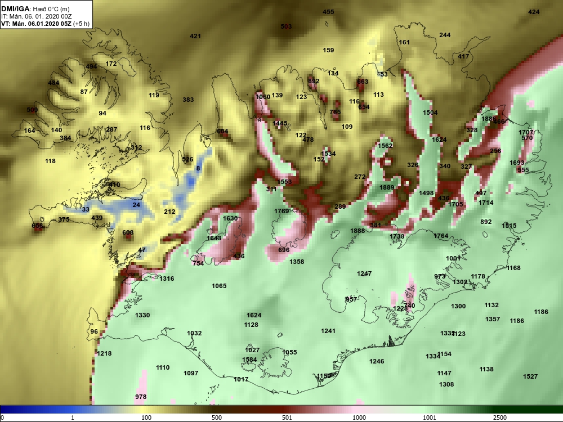The image size is (563, 422).
Task: Click the map value '1060'
Action: pos(263,97)
